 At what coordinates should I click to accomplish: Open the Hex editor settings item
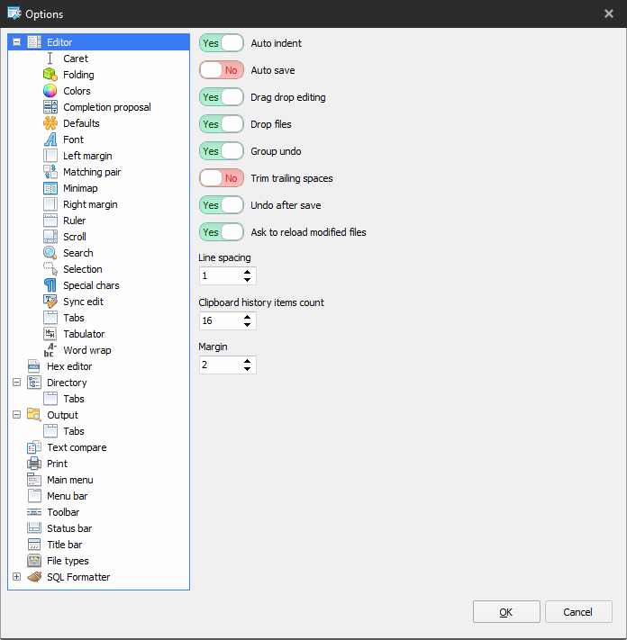click(x=69, y=366)
